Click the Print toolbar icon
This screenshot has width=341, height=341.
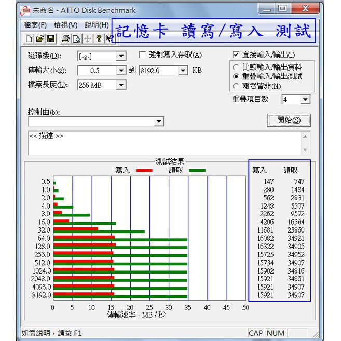point(65,39)
